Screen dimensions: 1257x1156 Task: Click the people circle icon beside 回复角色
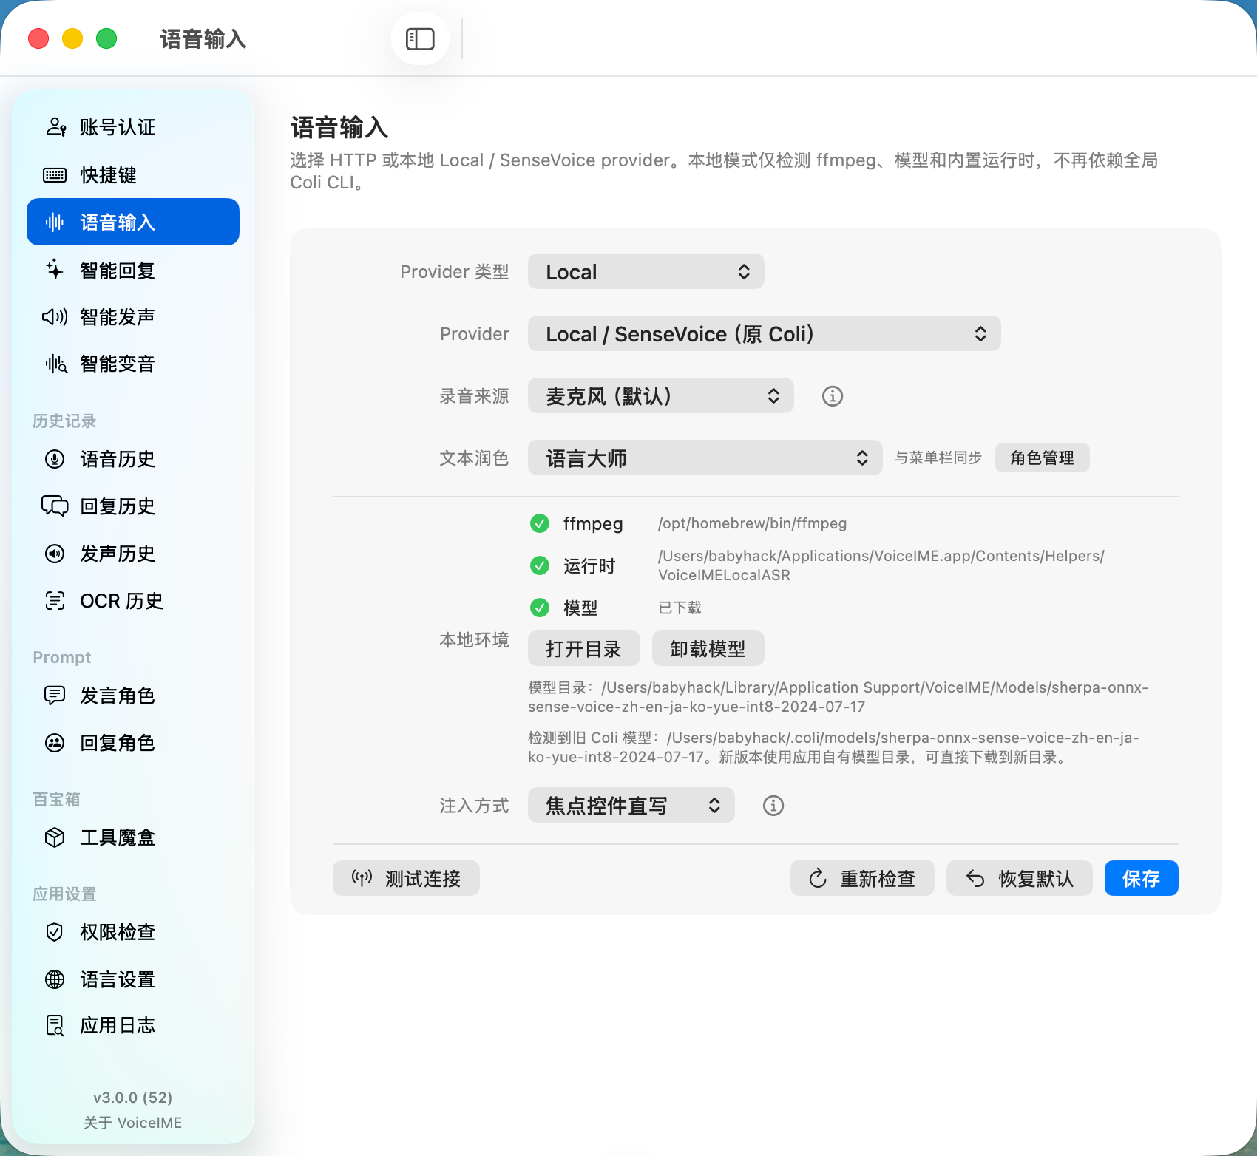click(x=55, y=743)
